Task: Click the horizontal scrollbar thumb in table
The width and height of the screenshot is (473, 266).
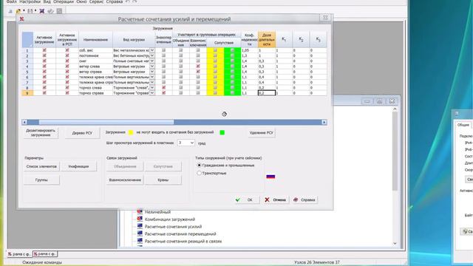Action: (x=106, y=122)
